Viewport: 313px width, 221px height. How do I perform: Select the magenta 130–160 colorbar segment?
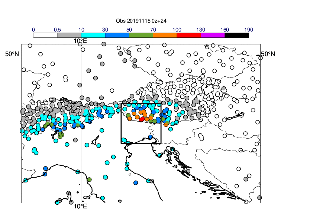coord(213,35)
